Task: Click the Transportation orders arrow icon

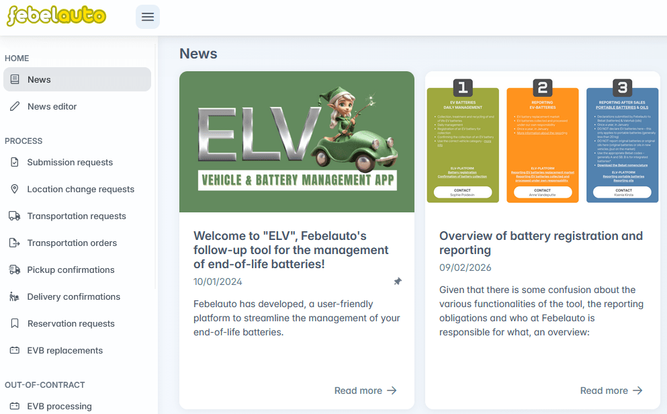Action: coord(15,243)
